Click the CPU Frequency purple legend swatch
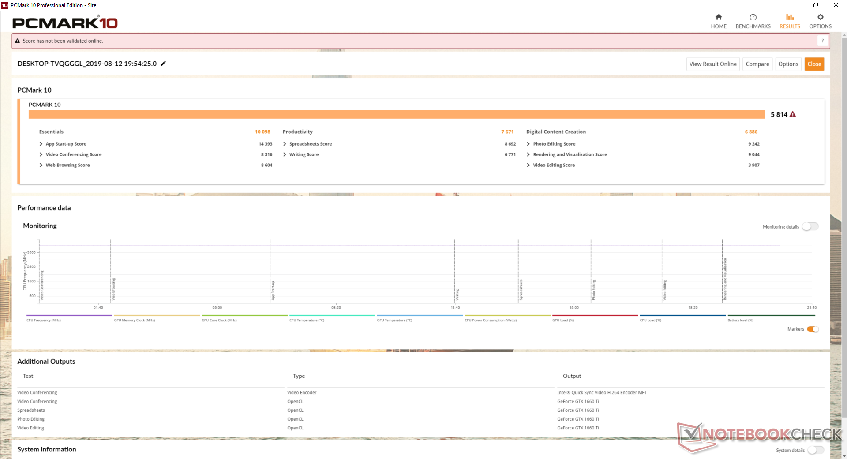Viewport: 847px width, 459px height. click(69, 316)
